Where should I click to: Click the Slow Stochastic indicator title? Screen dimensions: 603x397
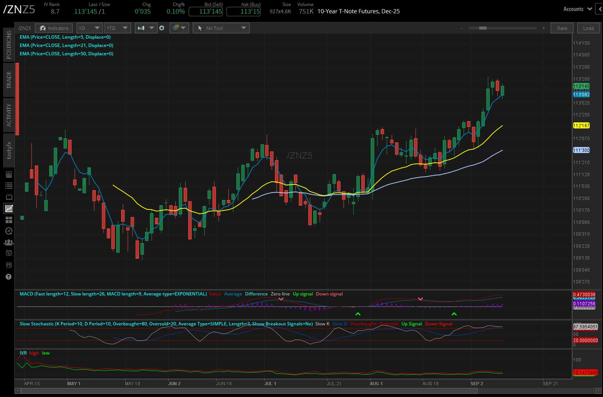tap(166, 324)
